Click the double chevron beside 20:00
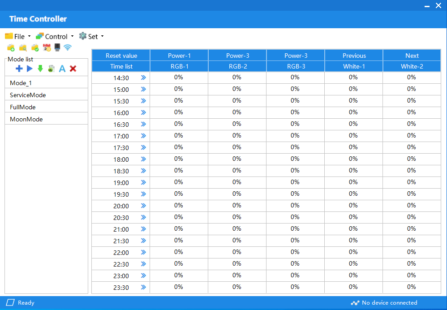Viewport: 447px width, 310px height. tap(143, 206)
